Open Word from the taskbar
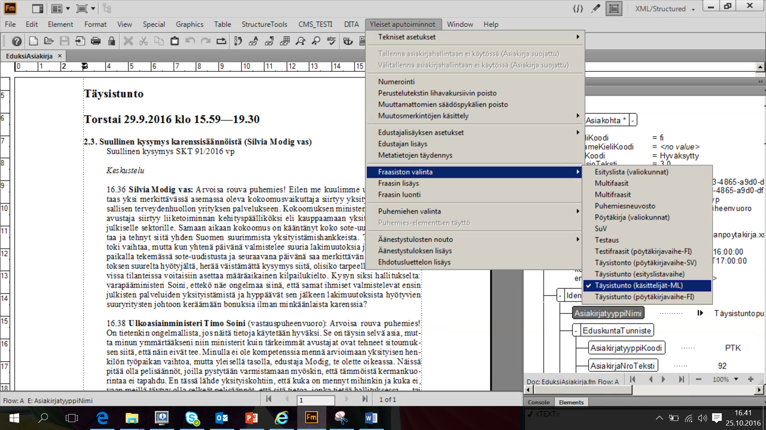The width and height of the screenshot is (766, 430). (x=371, y=418)
